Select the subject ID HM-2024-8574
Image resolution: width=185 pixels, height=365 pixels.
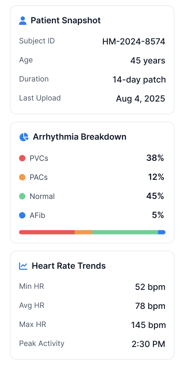tap(134, 42)
